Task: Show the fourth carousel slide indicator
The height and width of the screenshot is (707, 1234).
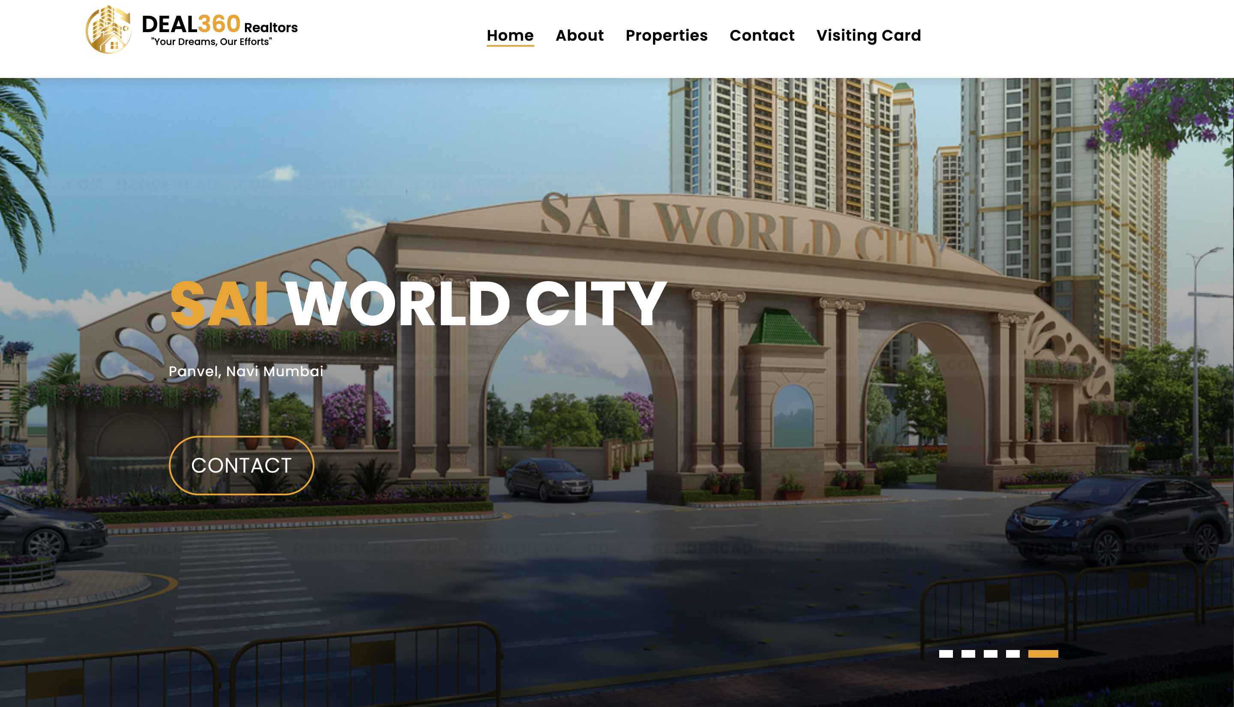Action: [1012, 653]
